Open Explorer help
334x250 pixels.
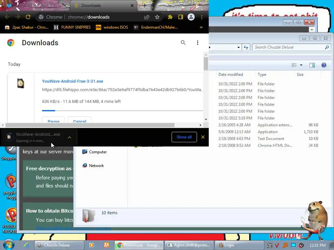[324, 65]
